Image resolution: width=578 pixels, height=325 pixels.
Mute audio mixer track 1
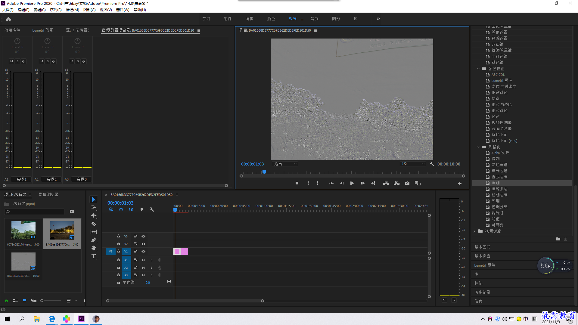[11, 61]
